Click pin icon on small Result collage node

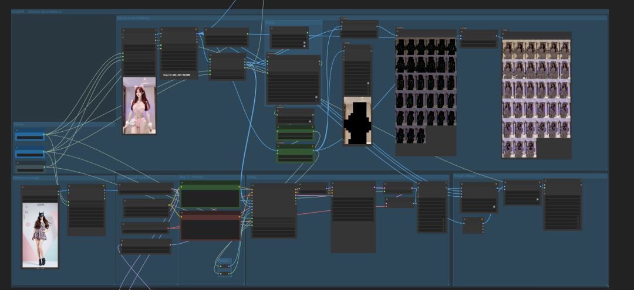tap(482, 220)
